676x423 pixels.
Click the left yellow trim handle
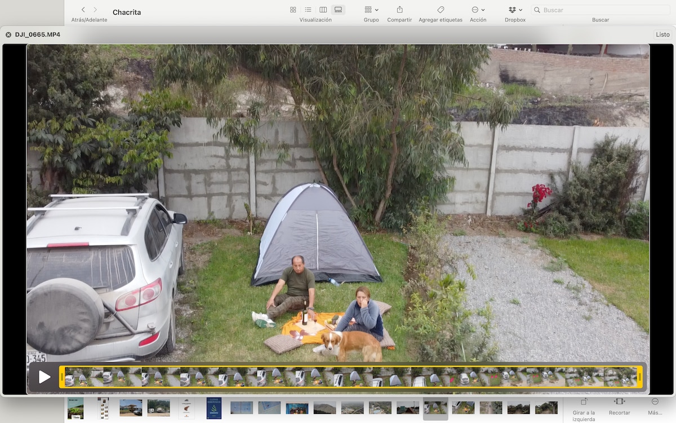coord(62,377)
